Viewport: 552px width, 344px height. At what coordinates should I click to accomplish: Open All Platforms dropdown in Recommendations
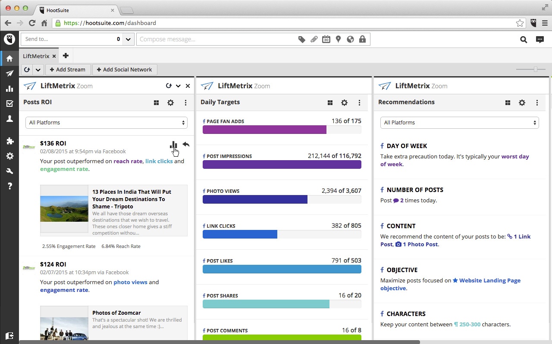pyautogui.click(x=459, y=123)
